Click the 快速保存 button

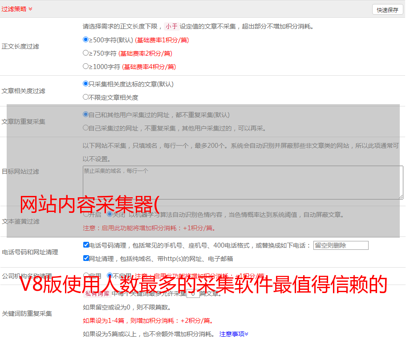point(387,10)
